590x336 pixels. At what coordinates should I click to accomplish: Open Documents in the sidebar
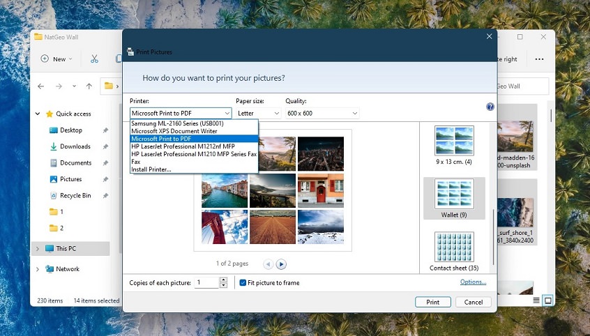click(x=75, y=163)
